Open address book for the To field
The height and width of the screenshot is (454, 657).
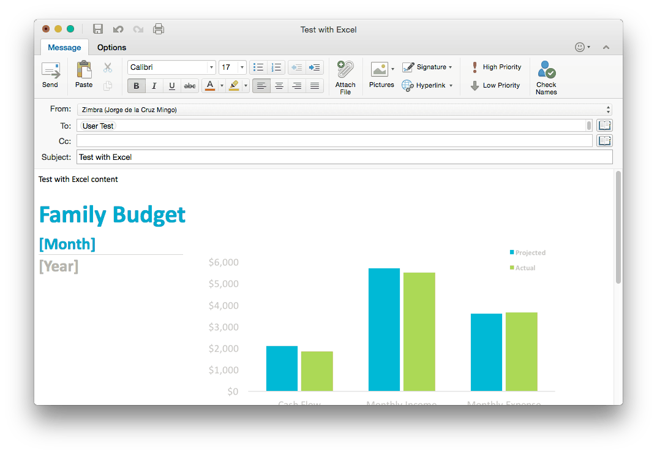coord(604,126)
